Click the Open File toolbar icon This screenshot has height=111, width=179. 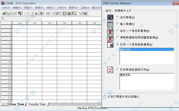click(x=4, y=13)
